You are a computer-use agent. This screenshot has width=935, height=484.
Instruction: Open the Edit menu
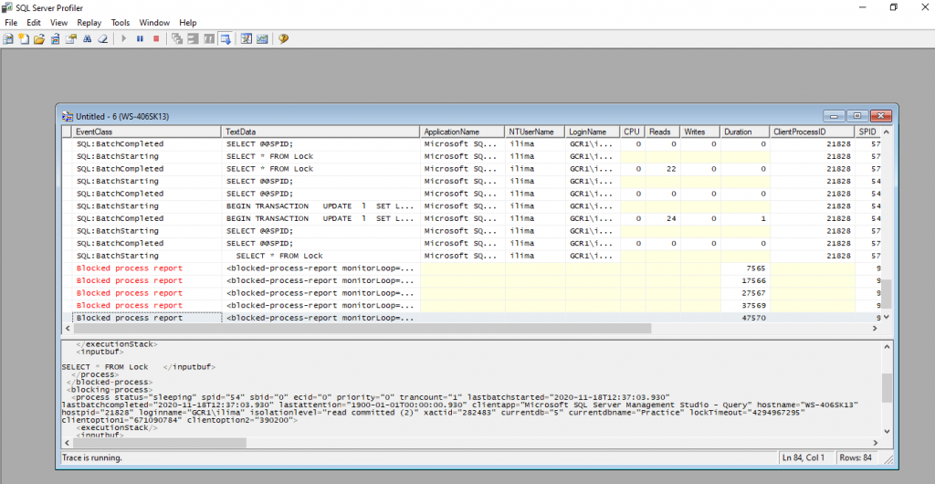[34, 23]
